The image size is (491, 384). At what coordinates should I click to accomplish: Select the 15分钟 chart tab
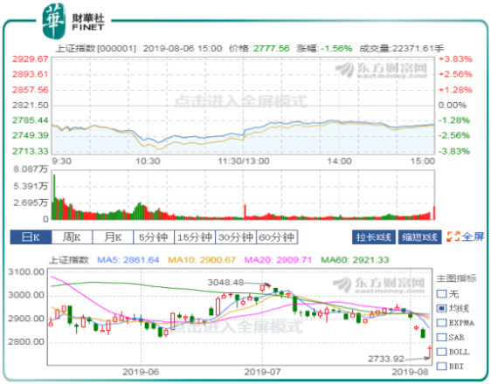[x=195, y=237]
